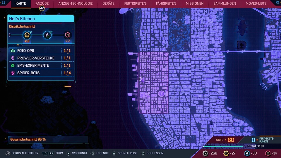281x158 pixels.
Task: Select the PROWLER-VERSTECKE row
Action: pyautogui.click(x=41, y=58)
